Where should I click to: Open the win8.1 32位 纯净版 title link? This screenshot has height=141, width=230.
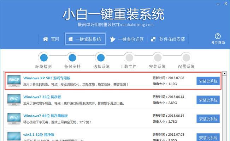pyautogui.click(x=39, y=135)
